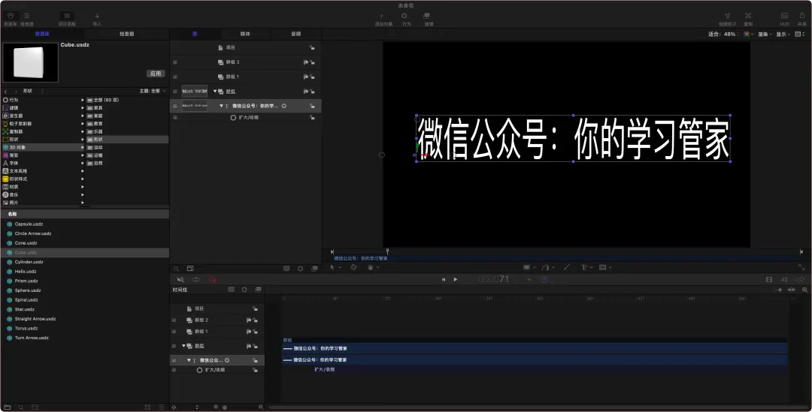
Task: Toggle visibility checkbox of 群组 in layers list
Action: coord(175,92)
